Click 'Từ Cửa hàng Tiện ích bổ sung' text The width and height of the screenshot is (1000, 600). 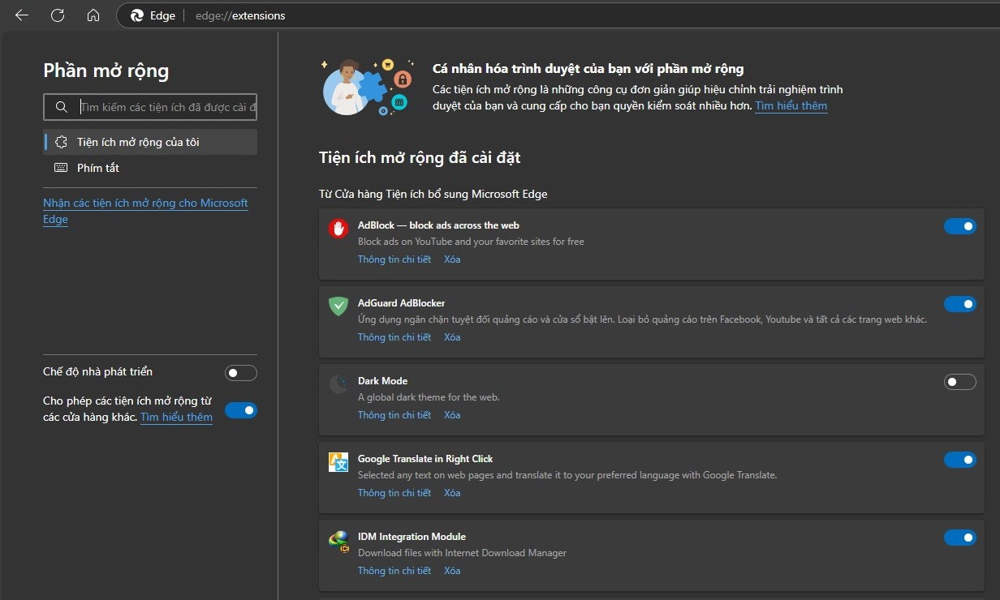433,194
